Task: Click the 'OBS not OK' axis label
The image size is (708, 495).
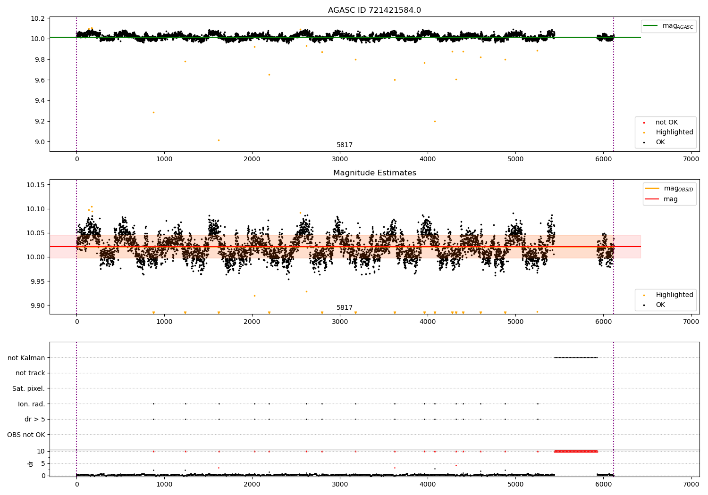Action: coord(26,435)
